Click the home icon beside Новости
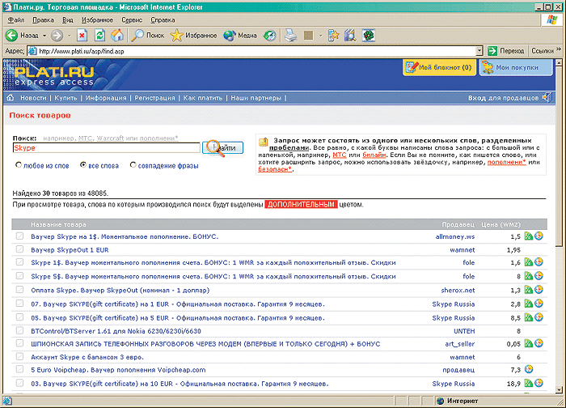566x408 pixels. point(10,98)
